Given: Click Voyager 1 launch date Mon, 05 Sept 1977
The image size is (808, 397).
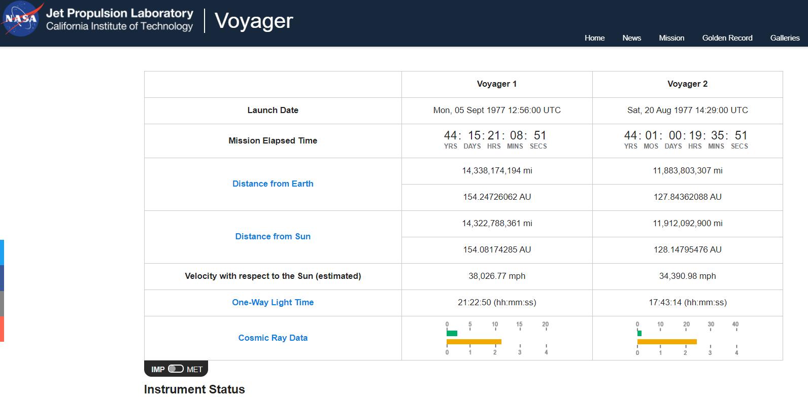Looking at the screenshot, I should (x=497, y=111).
